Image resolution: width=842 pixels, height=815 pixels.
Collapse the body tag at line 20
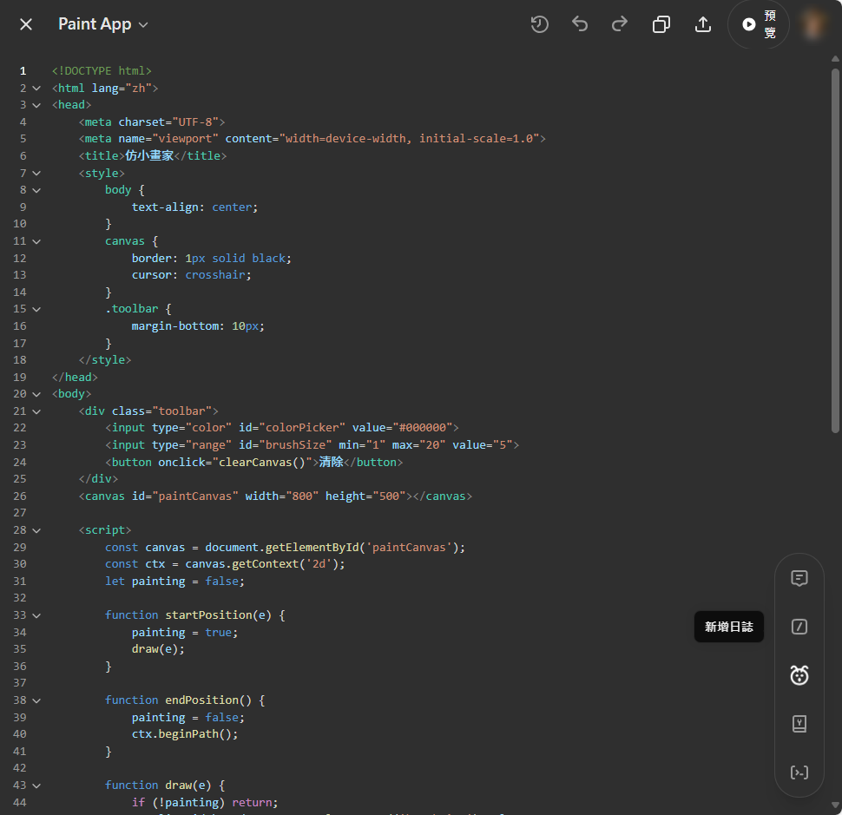tap(36, 395)
